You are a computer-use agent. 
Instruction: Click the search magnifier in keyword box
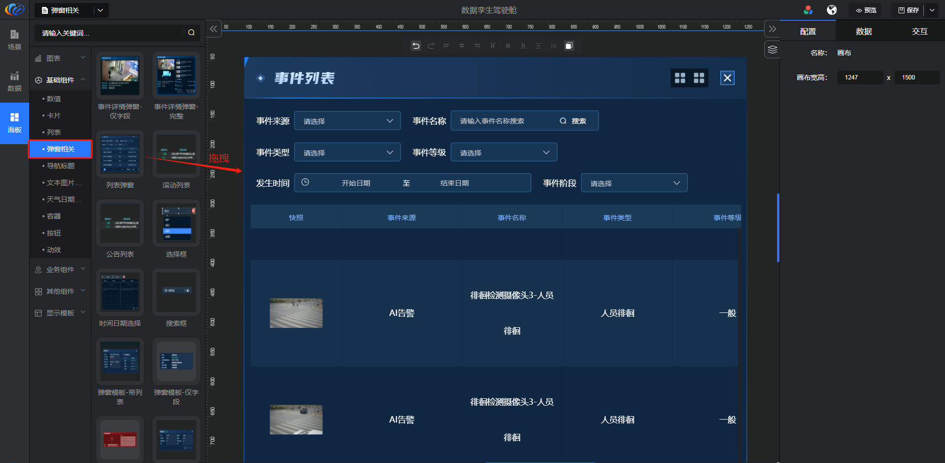pos(191,33)
